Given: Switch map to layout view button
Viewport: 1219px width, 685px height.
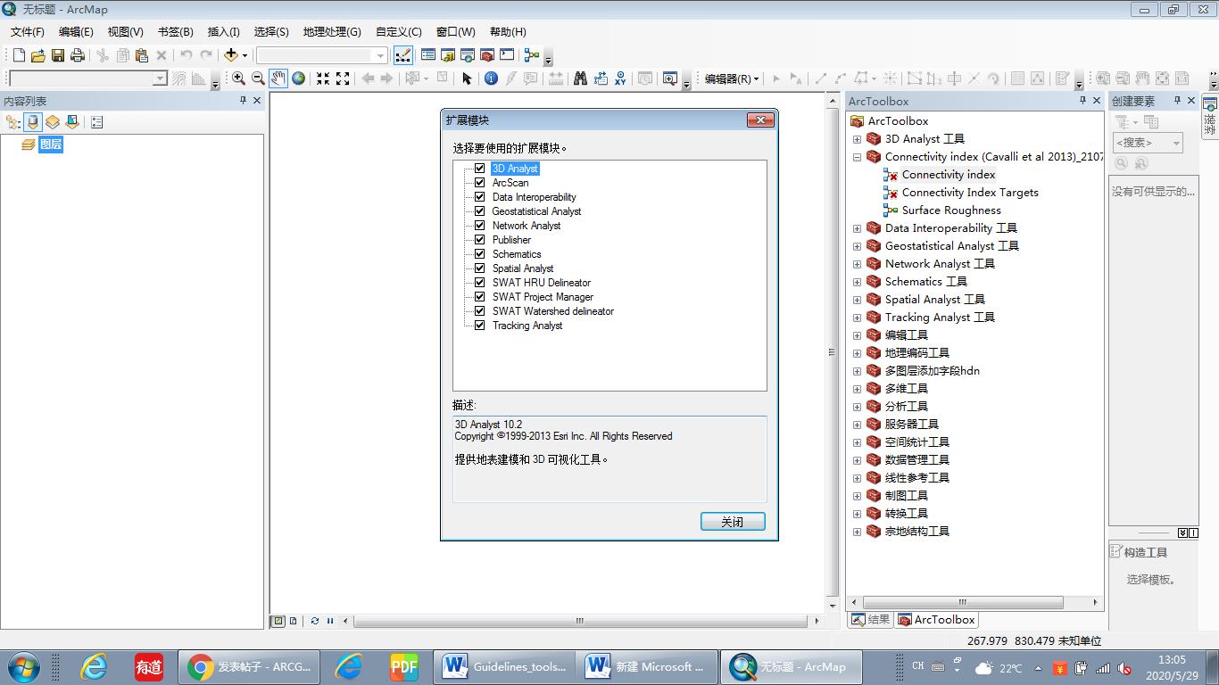Looking at the screenshot, I should pyautogui.click(x=294, y=621).
